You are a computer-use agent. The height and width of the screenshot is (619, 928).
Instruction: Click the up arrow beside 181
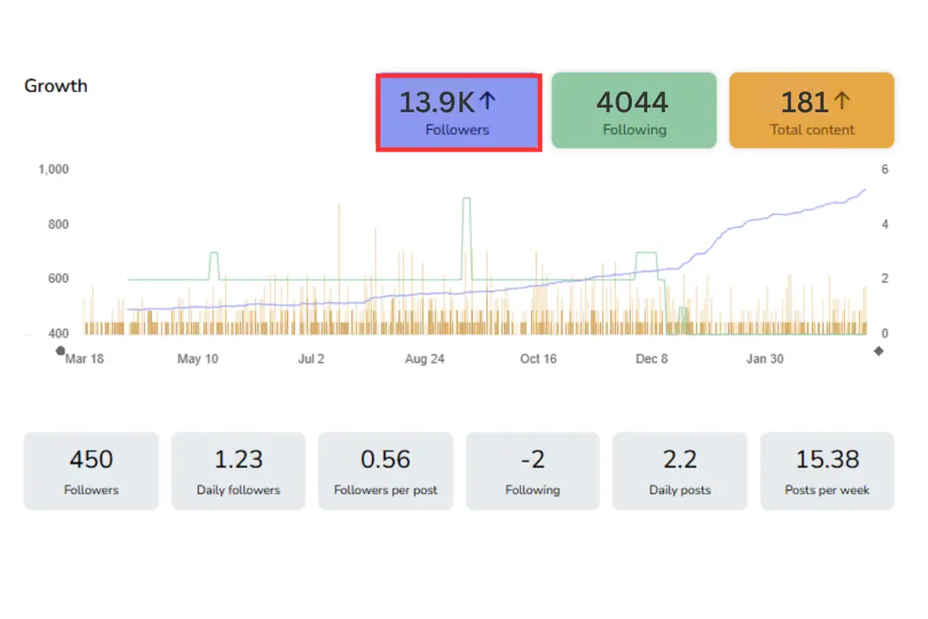coord(841,101)
